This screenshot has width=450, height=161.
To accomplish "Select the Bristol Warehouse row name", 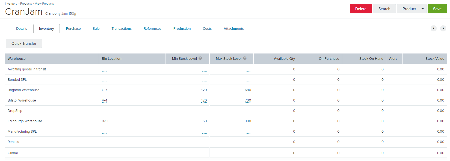I will [x=22, y=100].
